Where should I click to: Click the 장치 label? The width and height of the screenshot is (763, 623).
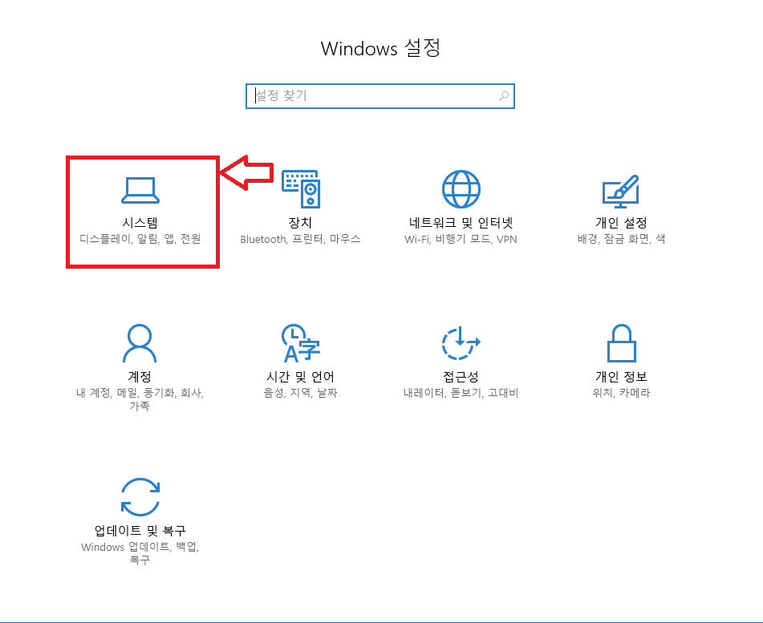[300, 223]
